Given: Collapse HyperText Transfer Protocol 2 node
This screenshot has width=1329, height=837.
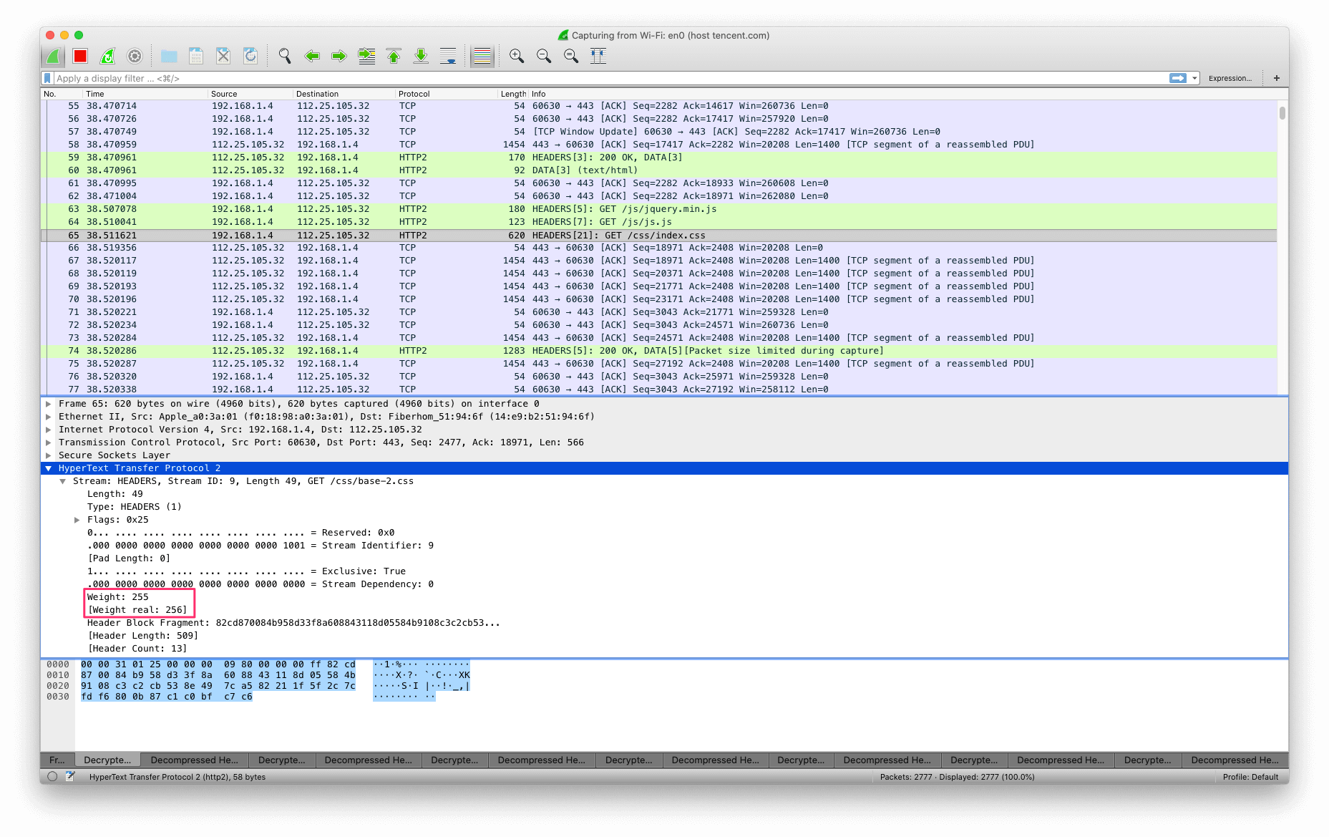Looking at the screenshot, I should click(x=48, y=468).
